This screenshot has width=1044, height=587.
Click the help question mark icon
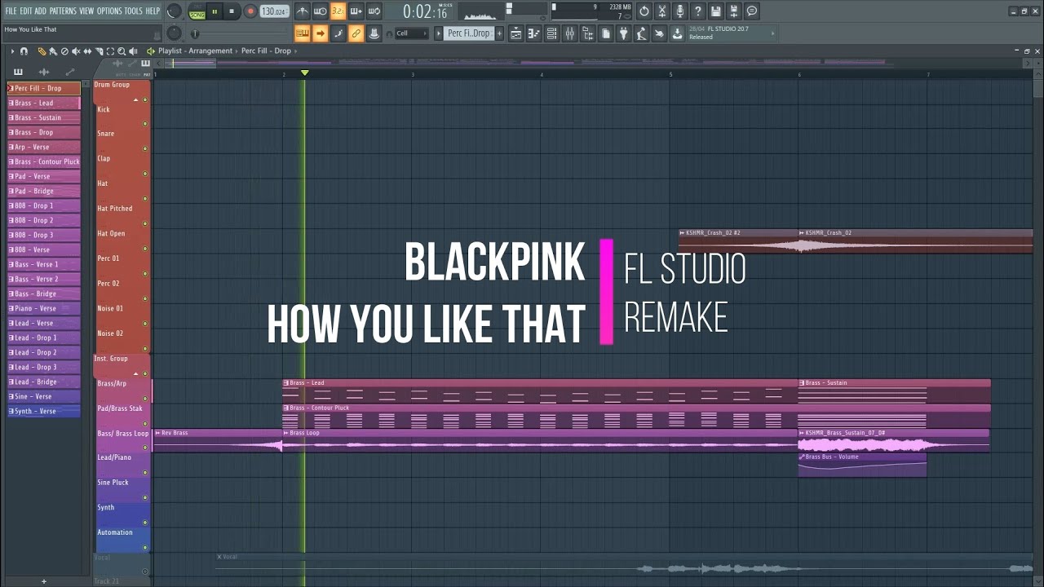click(x=698, y=11)
